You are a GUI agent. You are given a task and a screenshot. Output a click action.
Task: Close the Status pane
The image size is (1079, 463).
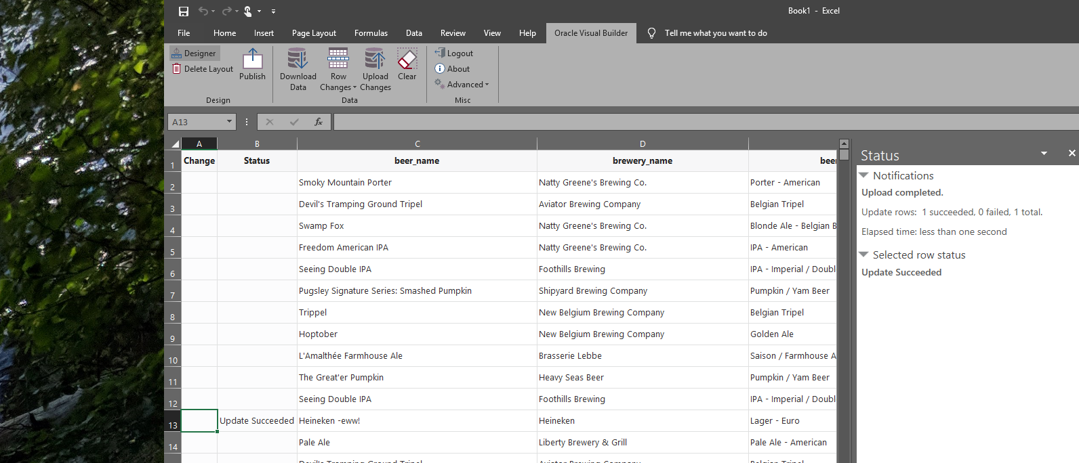click(x=1072, y=154)
